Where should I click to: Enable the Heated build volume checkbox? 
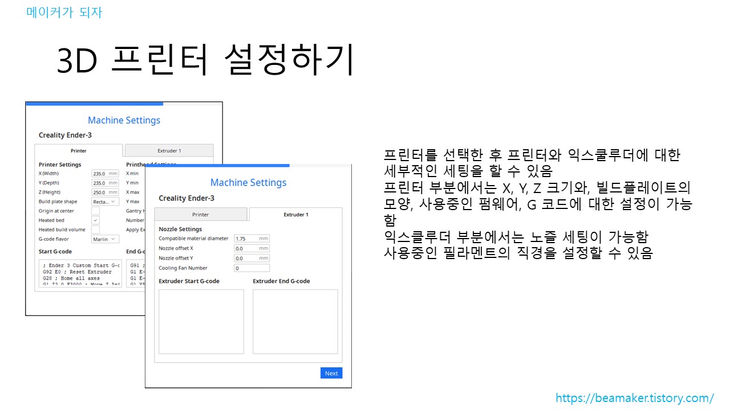[96, 229]
